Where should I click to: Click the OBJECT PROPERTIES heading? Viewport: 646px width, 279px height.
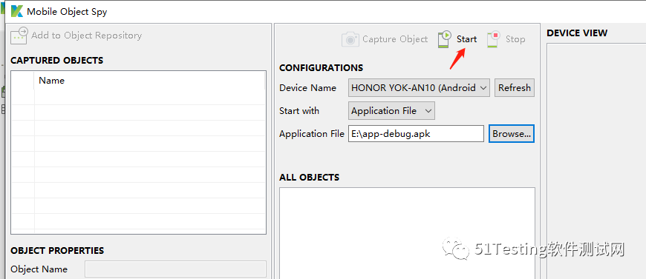click(57, 250)
